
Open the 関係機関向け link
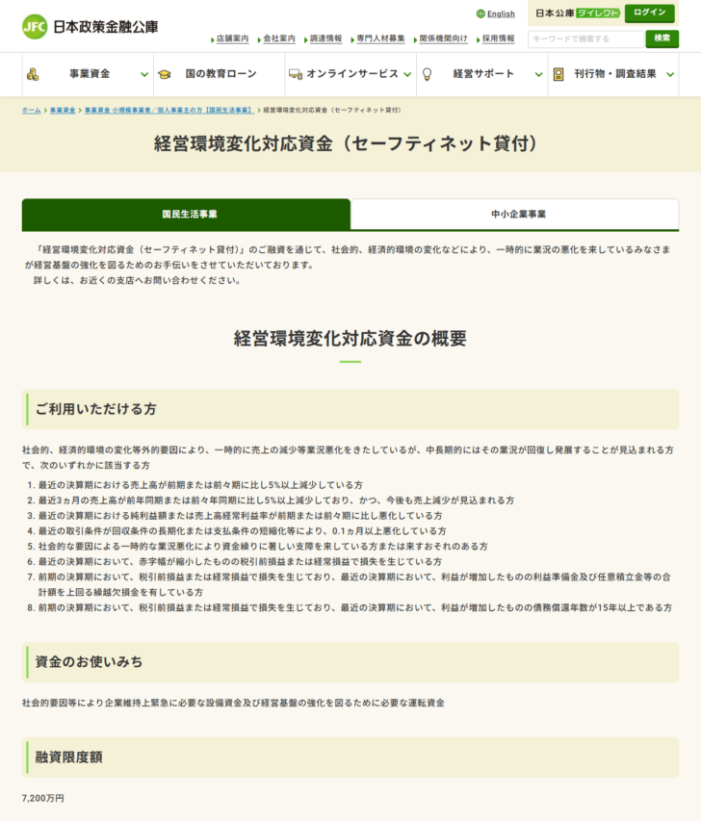(x=443, y=38)
